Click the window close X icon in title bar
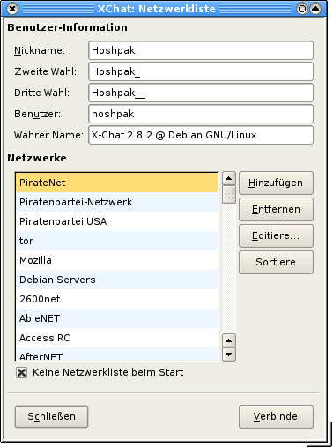333x448 pixels. coord(12,9)
